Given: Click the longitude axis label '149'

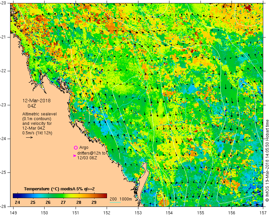Looking at the screenshot, I should [13, 213].
